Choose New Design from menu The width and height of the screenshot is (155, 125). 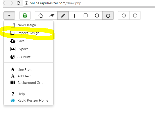(x=28, y=25)
